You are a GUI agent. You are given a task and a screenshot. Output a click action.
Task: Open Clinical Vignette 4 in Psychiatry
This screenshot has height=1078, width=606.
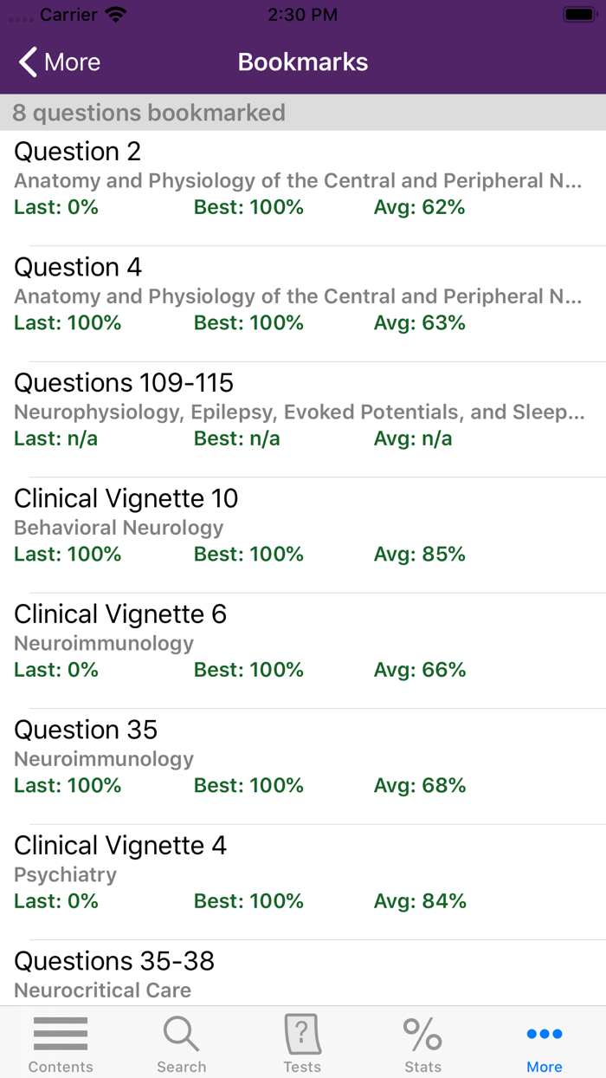[303, 871]
